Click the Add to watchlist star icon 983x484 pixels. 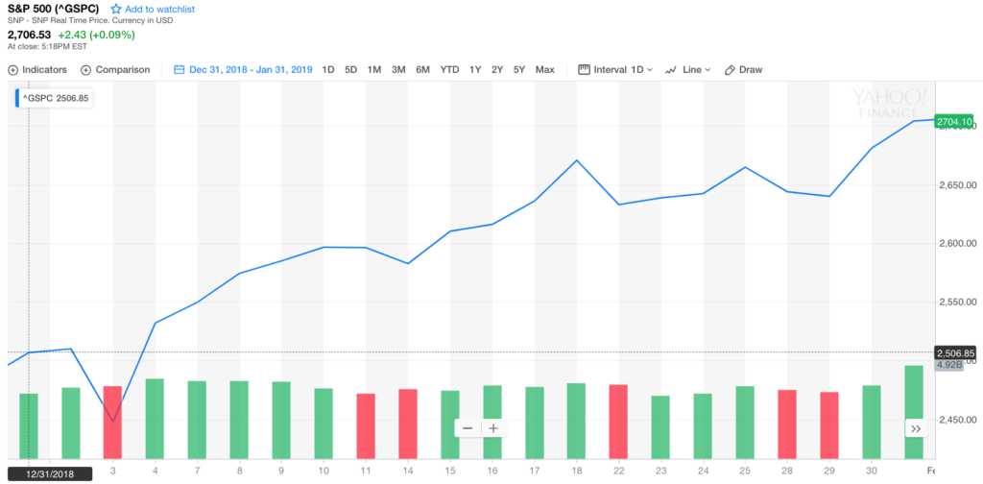116,9
